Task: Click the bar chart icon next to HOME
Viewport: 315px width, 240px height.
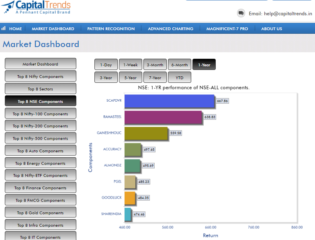Action: pyautogui.click(x=3, y=28)
